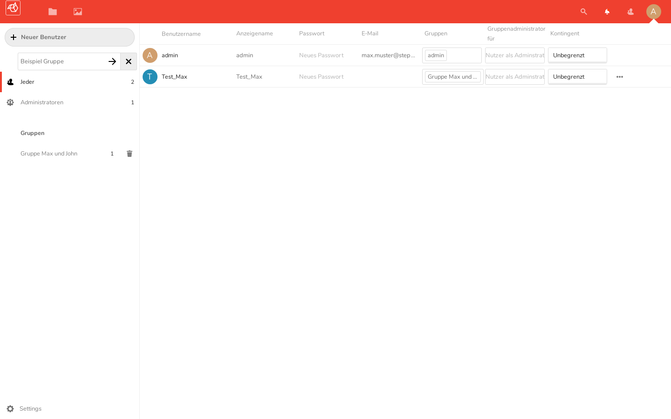This screenshot has width=671, height=419.
Task: Click the Settings gear icon at bottom
Action: tap(10, 409)
